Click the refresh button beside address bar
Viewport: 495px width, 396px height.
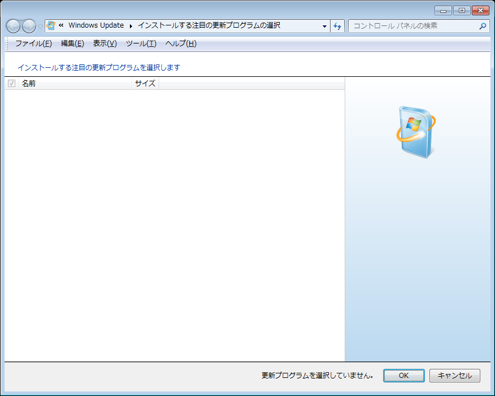click(337, 26)
